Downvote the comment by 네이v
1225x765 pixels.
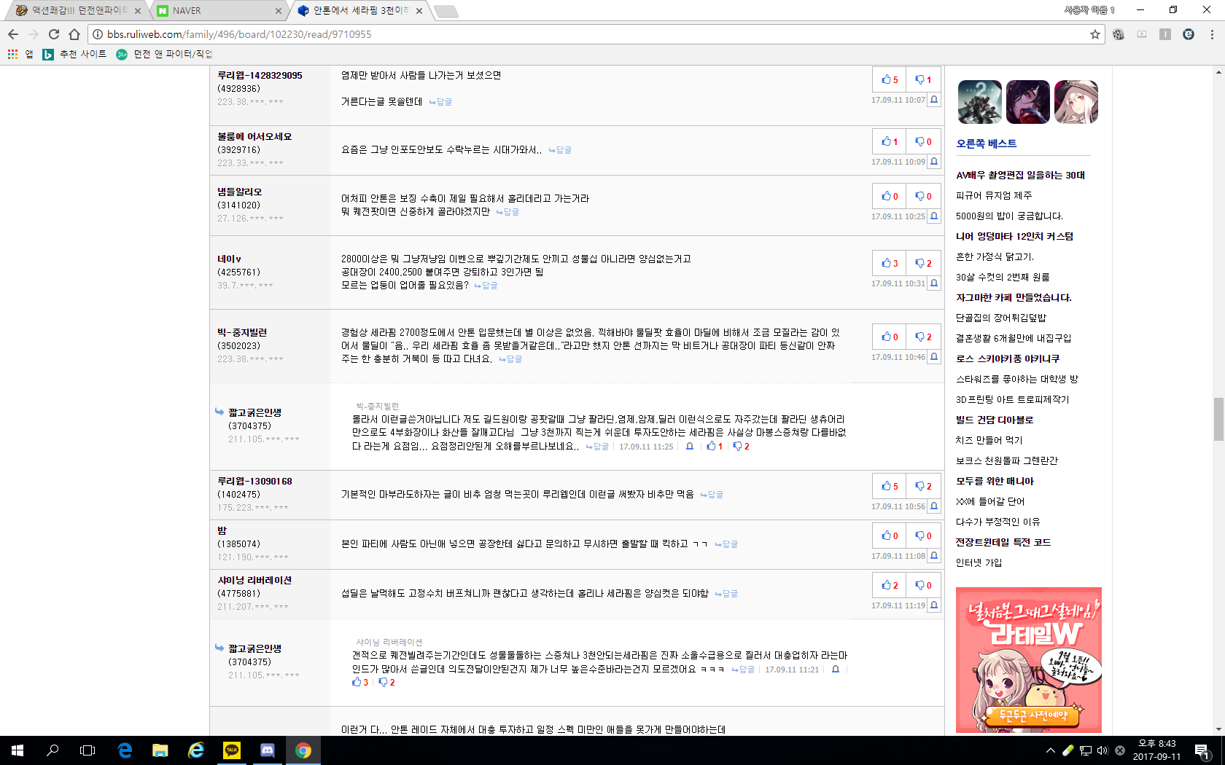923,263
